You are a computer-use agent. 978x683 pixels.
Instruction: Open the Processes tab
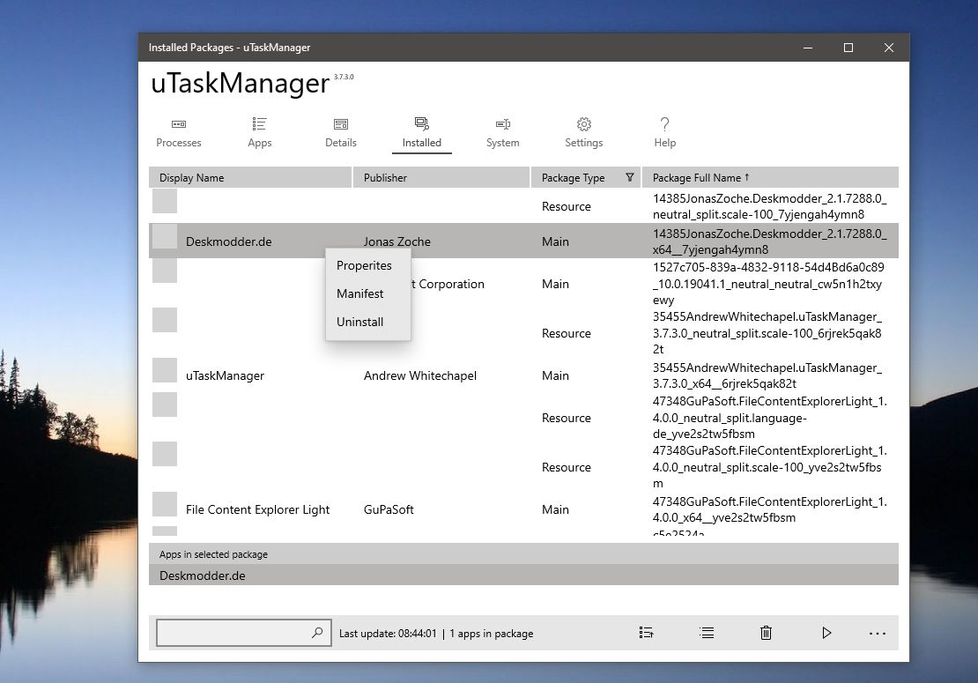[178, 133]
